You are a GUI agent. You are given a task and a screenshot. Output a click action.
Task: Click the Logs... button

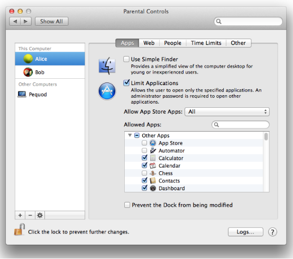[245, 232]
